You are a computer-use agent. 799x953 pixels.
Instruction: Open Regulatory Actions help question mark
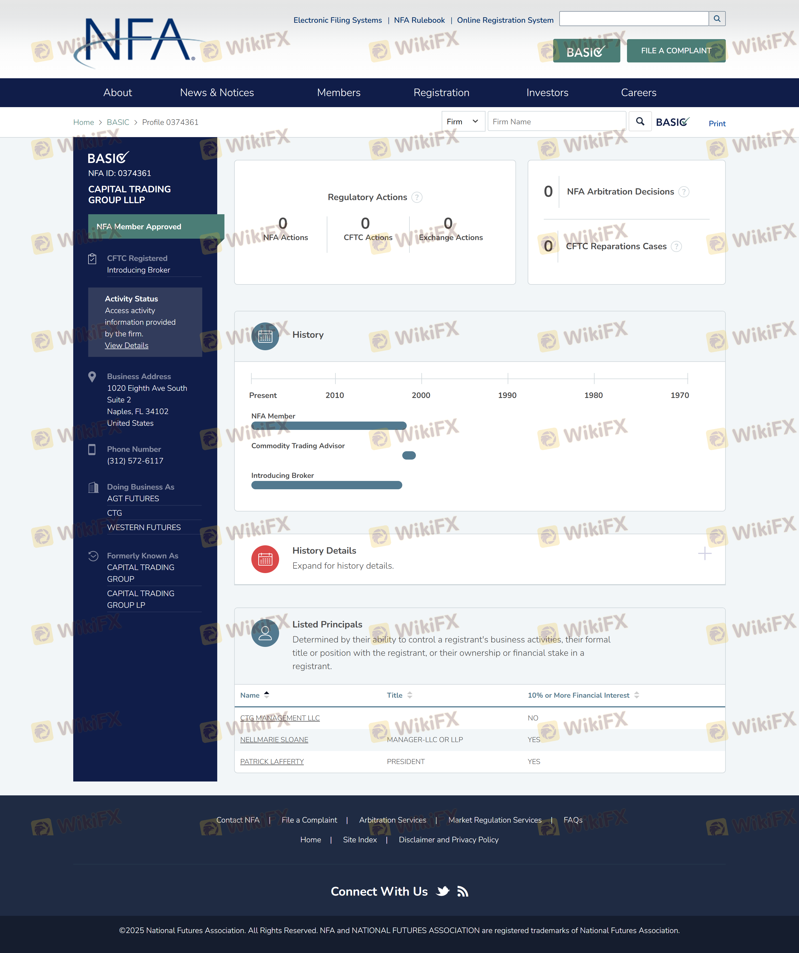coord(416,197)
